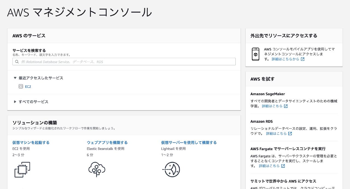Click the '6 分' duration text
The width and height of the screenshot is (350, 189).
point(90,155)
